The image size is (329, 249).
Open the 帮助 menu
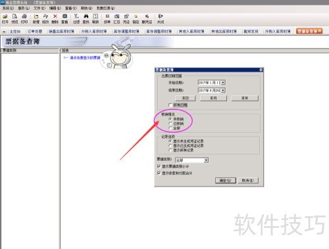point(86,8)
